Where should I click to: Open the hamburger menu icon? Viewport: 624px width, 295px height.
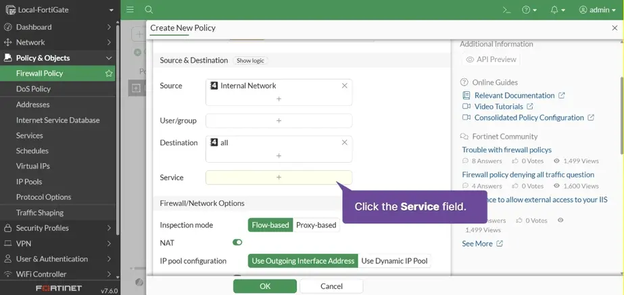pos(130,9)
